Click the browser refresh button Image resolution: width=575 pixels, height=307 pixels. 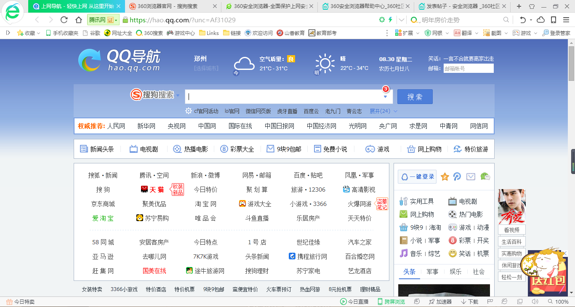tap(64, 20)
